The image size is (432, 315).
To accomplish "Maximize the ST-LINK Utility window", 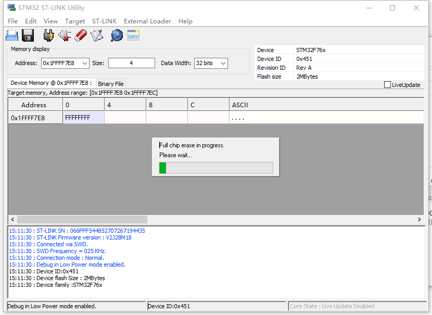I will (x=392, y=8).
